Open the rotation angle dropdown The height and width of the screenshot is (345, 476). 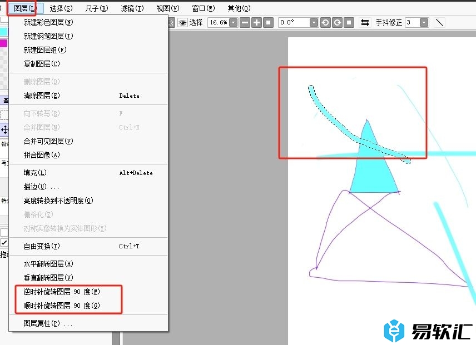click(314, 22)
